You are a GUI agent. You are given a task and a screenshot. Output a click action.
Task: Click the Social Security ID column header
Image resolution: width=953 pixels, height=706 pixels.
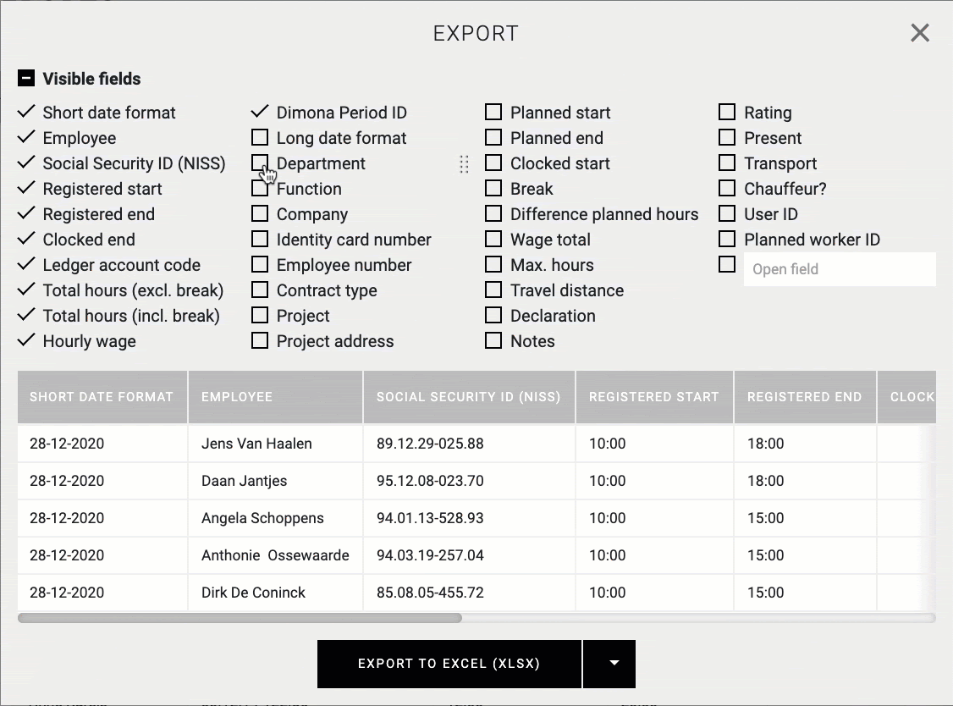click(x=468, y=396)
